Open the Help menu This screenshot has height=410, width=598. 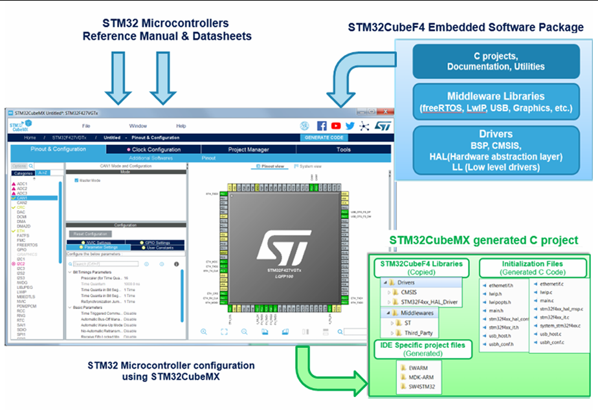pyautogui.click(x=181, y=125)
